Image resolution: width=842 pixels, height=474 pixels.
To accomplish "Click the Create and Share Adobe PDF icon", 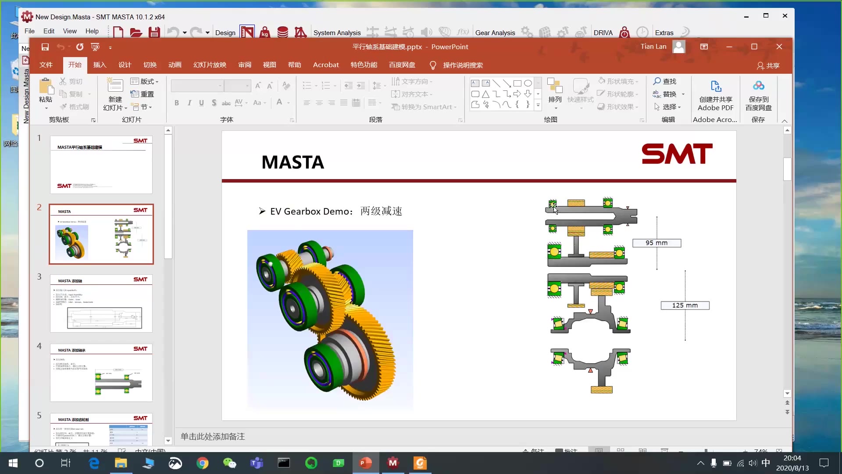I will (x=716, y=86).
